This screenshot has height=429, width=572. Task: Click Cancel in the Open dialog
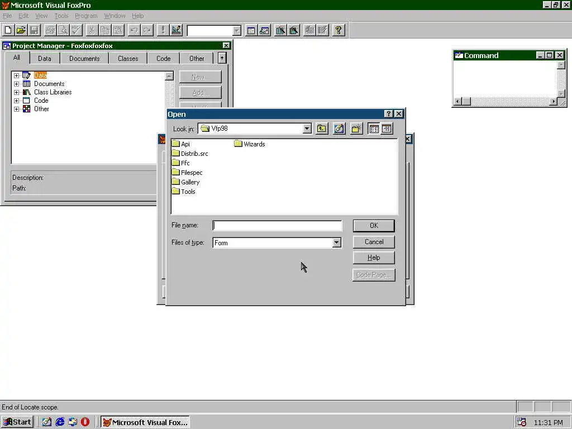pos(374,242)
